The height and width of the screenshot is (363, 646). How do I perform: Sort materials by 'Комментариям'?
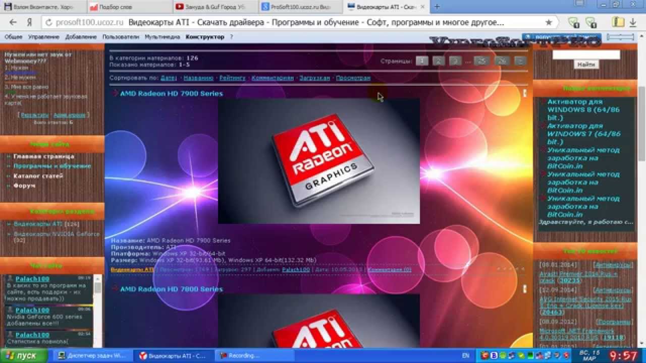tap(273, 78)
